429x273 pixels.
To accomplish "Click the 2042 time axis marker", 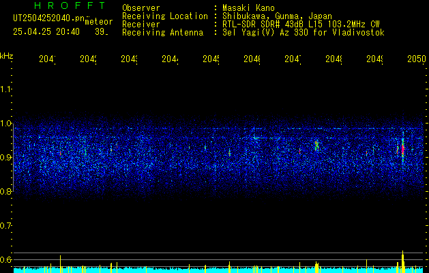I will point(88,59).
